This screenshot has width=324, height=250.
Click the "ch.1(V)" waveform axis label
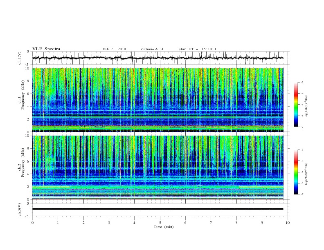click(20, 58)
